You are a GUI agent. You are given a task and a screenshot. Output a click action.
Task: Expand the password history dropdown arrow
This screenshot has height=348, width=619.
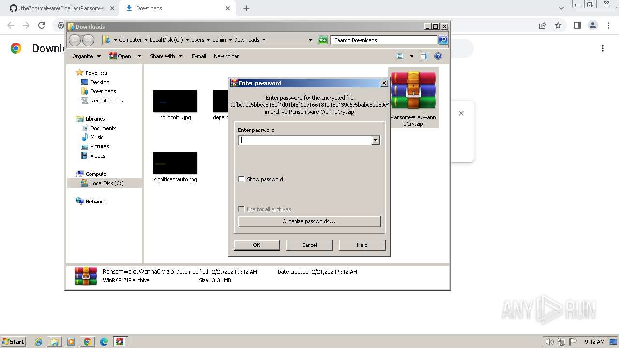tap(375, 140)
